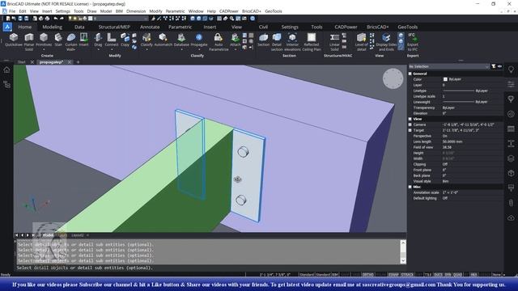Screen dimensions: 518x291
Task: Click the Redo icon in quick toolbar
Action: pos(62,19)
